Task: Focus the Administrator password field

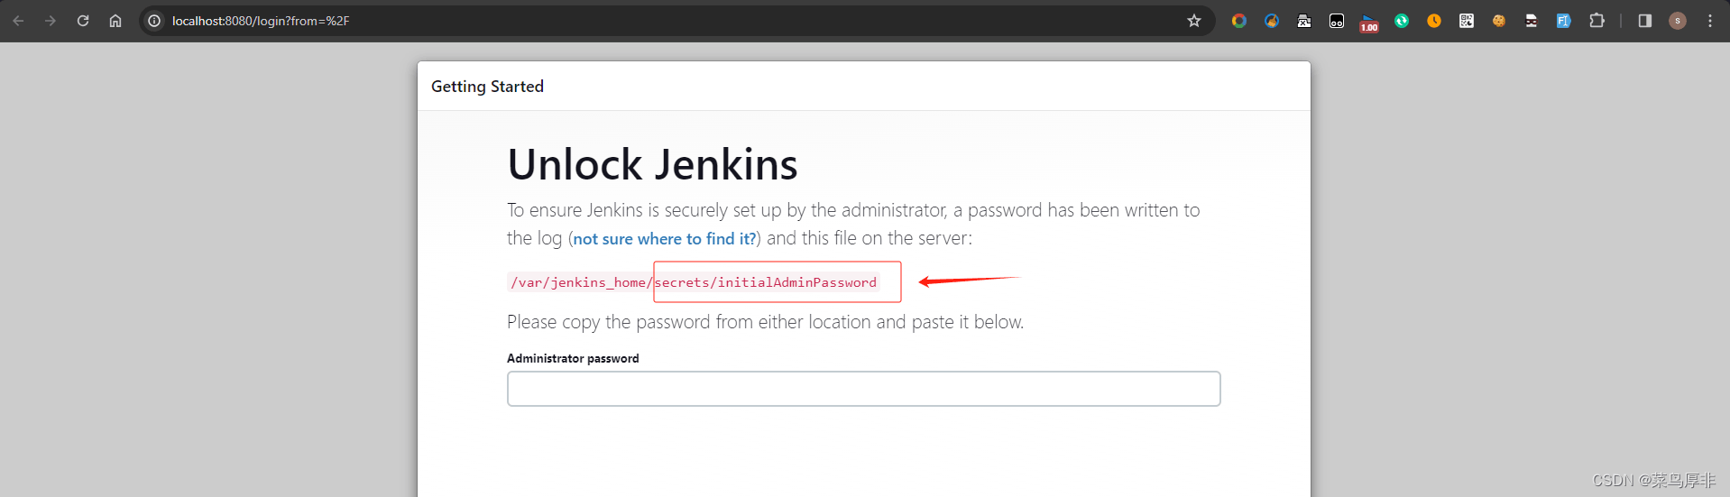Action: coord(863,389)
